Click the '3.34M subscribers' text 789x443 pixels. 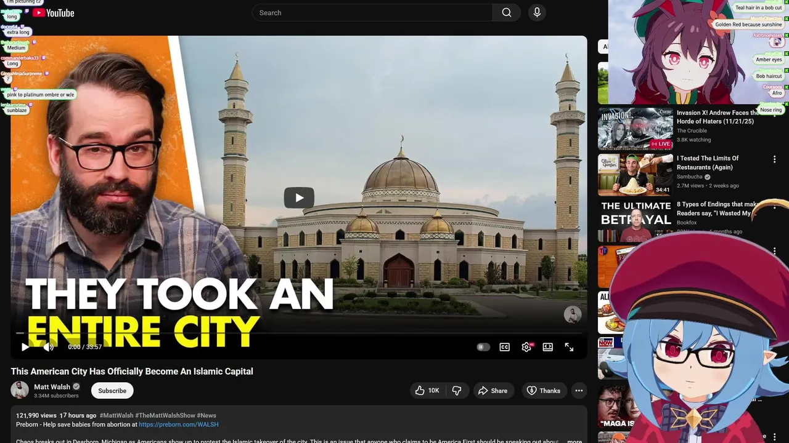click(x=56, y=396)
